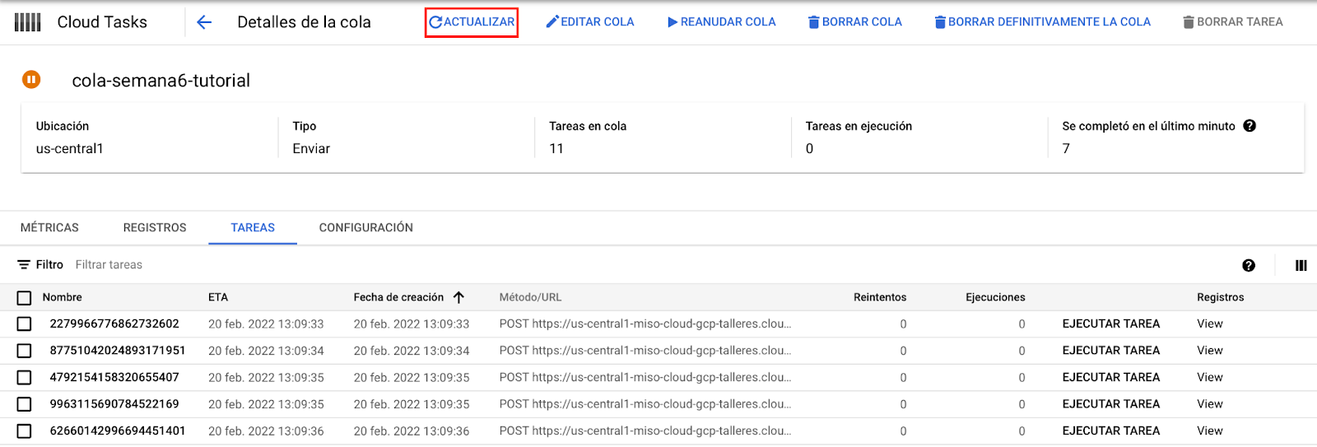The height and width of the screenshot is (447, 1317).
Task: Click the Actualizar refresh icon
Action: coord(435,22)
